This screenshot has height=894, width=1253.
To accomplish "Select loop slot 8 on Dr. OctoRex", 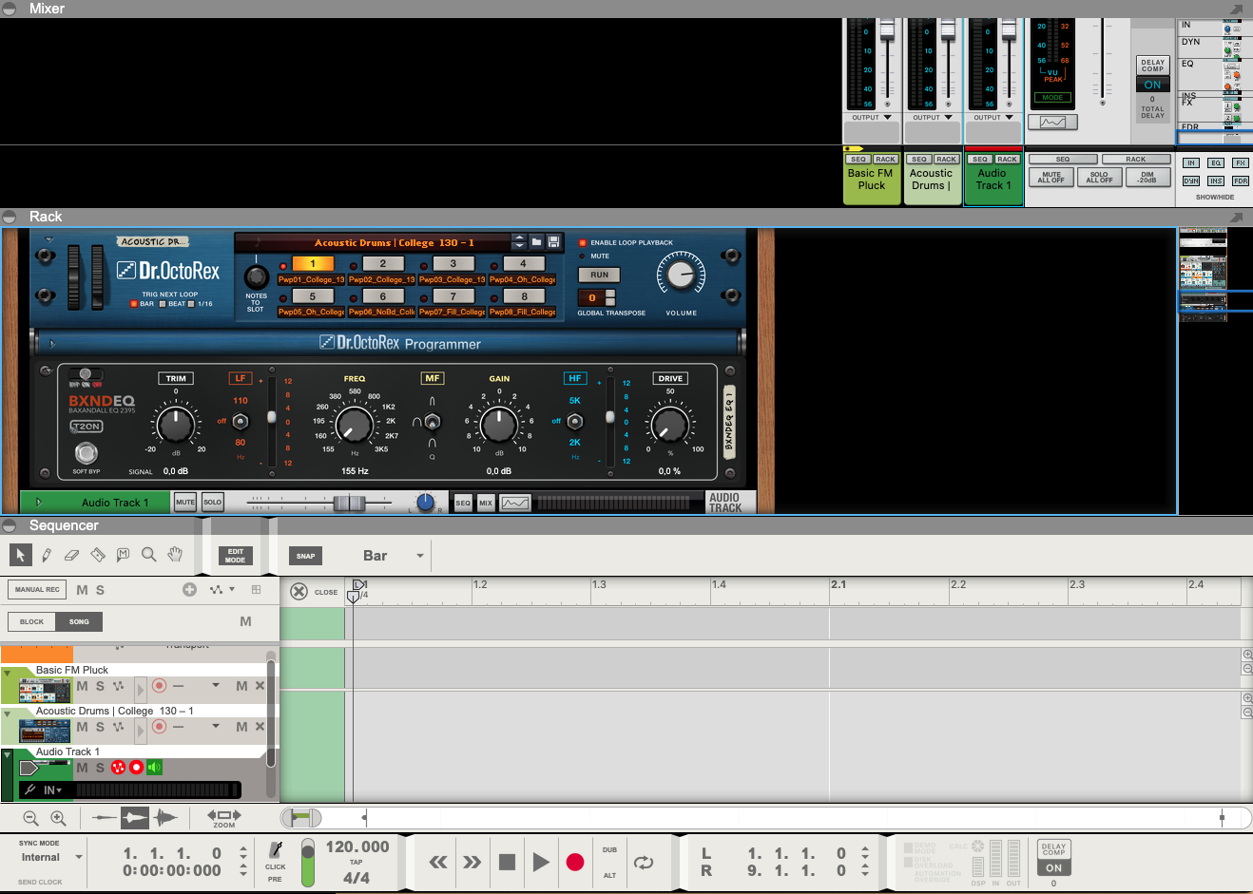I will pos(524,296).
